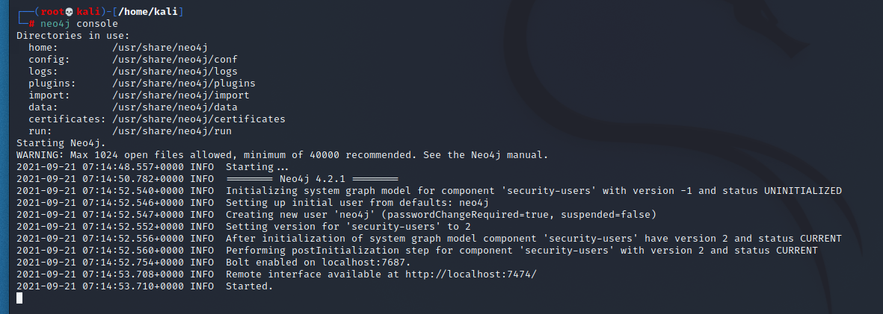Viewport: 883px width, 314px height.
Task: Click the WARNING max open files line
Action: (x=282, y=155)
